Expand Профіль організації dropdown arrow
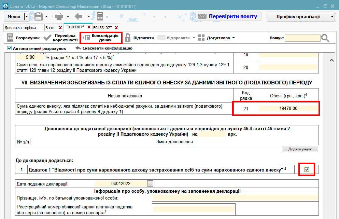The height and width of the screenshot is (219, 339). coord(332,16)
